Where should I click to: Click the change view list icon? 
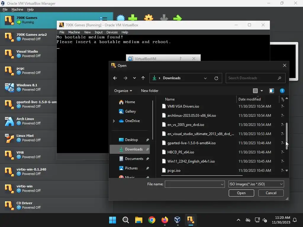tap(255, 91)
